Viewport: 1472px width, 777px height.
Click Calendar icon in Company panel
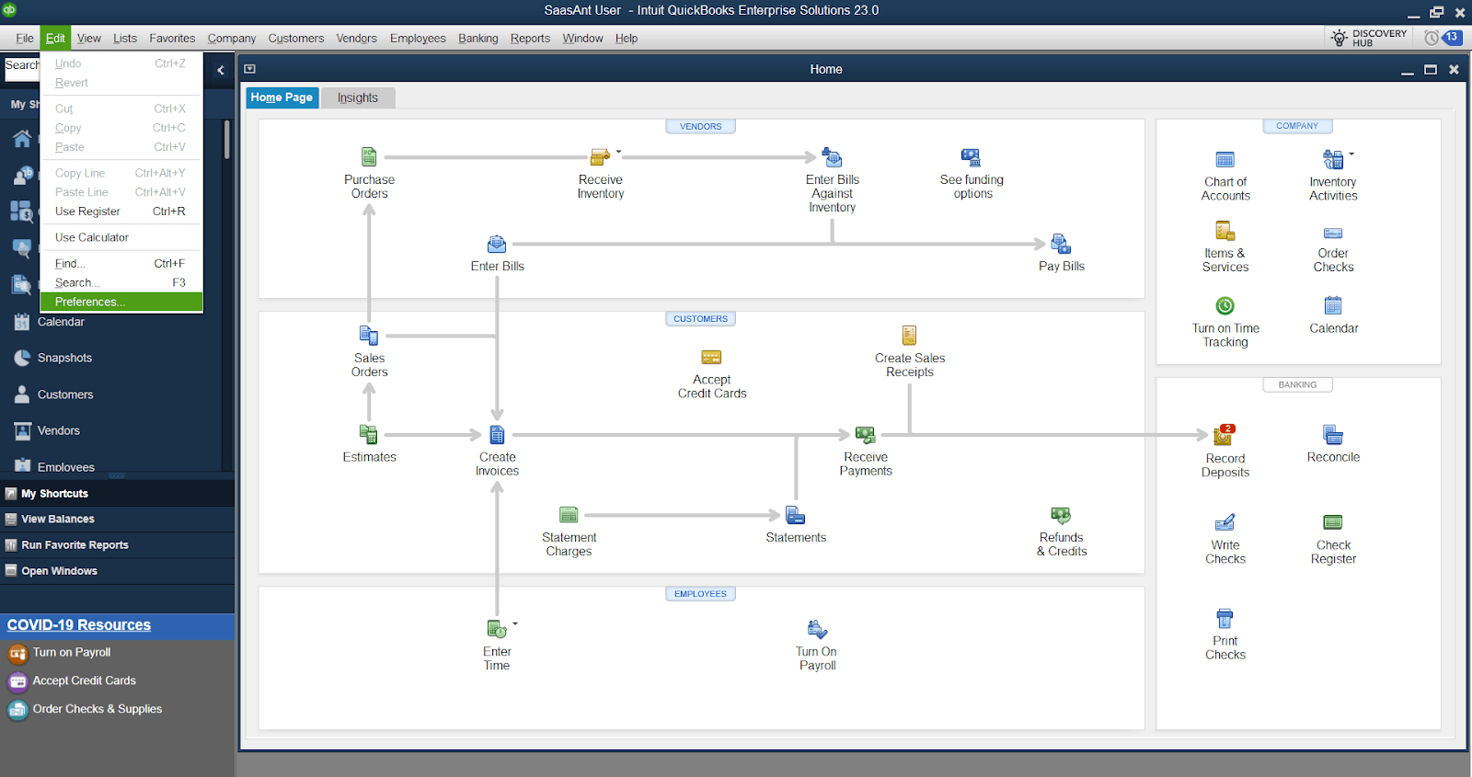[1332, 305]
